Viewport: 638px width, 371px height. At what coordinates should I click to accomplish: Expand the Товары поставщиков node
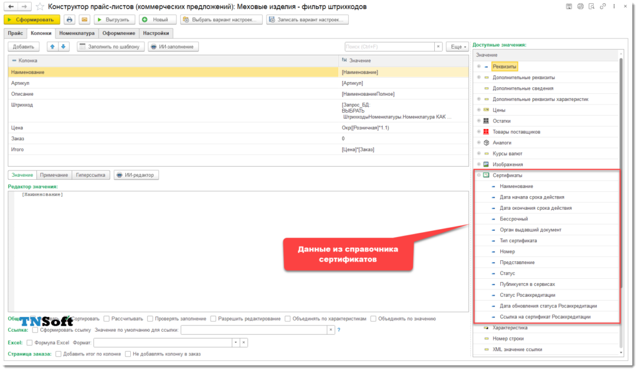click(x=478, y=132)
